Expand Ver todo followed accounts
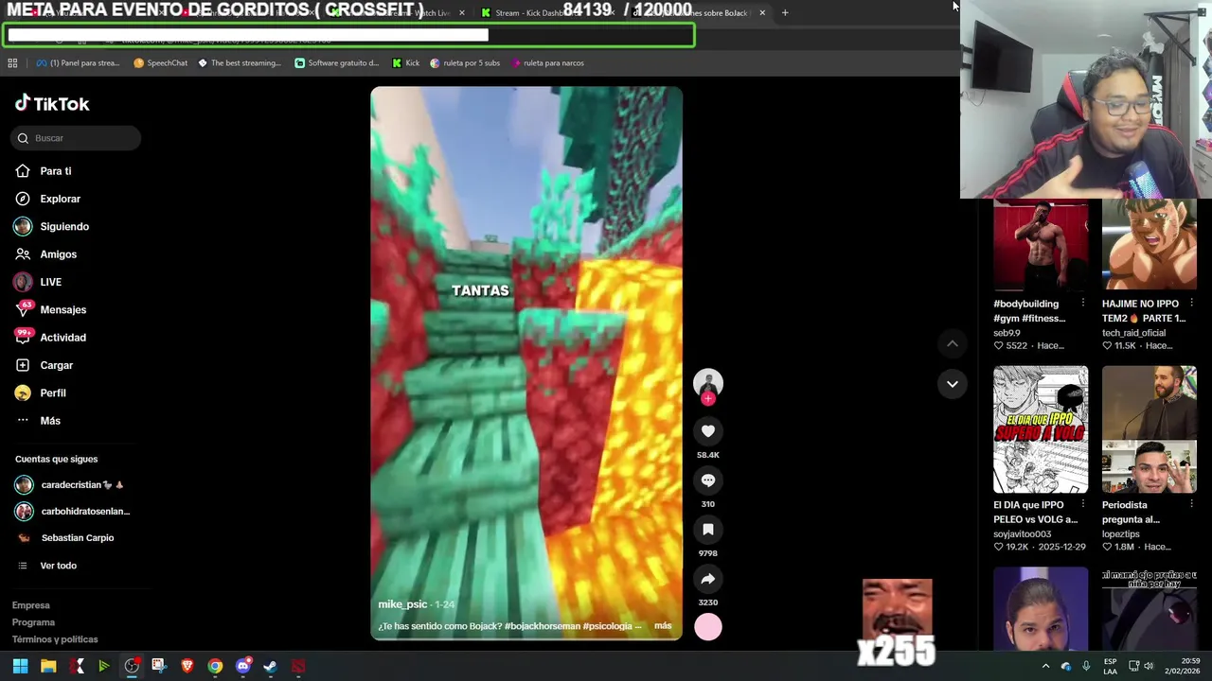The height and width of the screenshot is (681, 1212). tap(58, 566)
